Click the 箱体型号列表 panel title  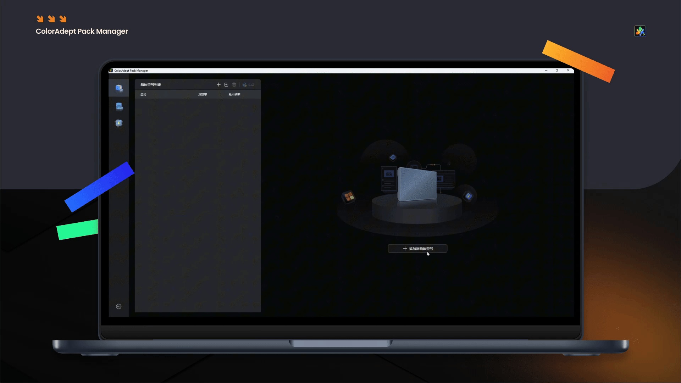(x=151, y=85)
